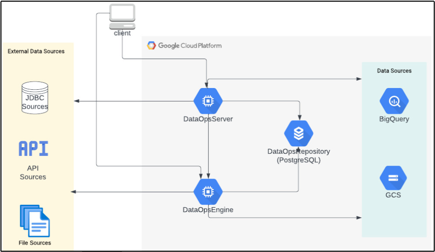Click the API Sources text label
The width and height of the screenshot is (435, 252).
33,173
